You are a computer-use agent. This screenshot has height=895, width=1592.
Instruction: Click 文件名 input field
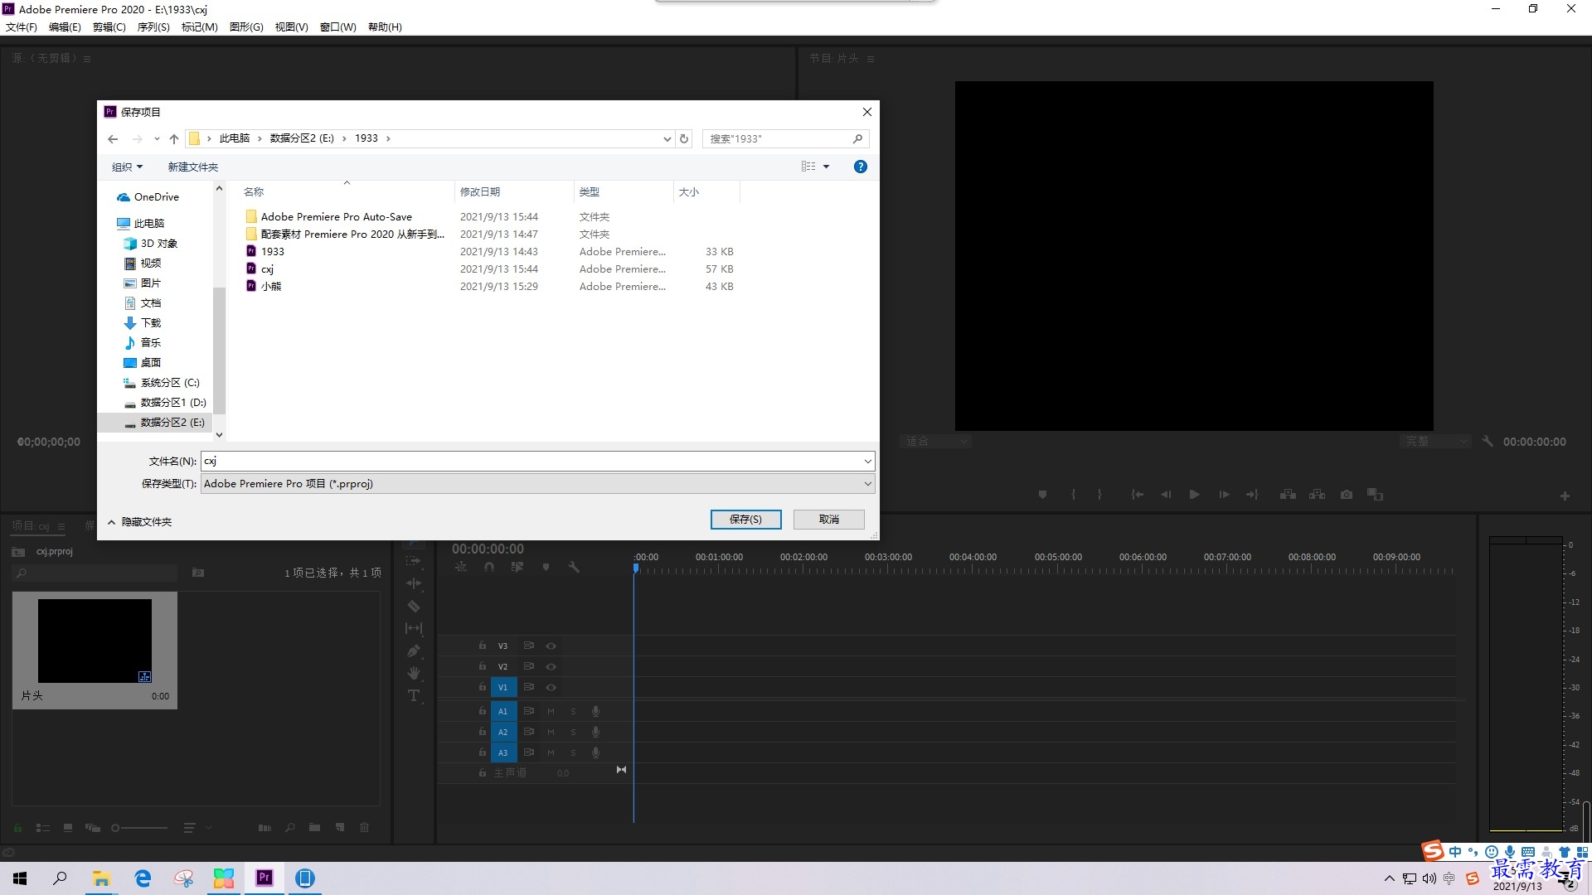point(531,462)
